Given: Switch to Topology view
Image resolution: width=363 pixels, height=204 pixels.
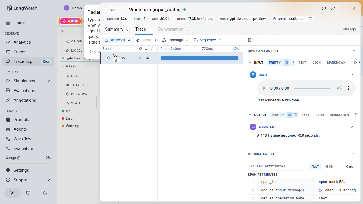Looking at the screenshot, I should [x=176, y=40].
